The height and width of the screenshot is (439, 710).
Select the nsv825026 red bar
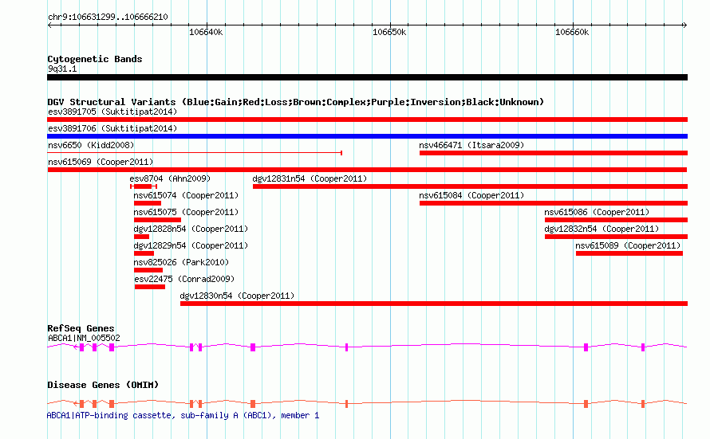[x=148, y=270]
